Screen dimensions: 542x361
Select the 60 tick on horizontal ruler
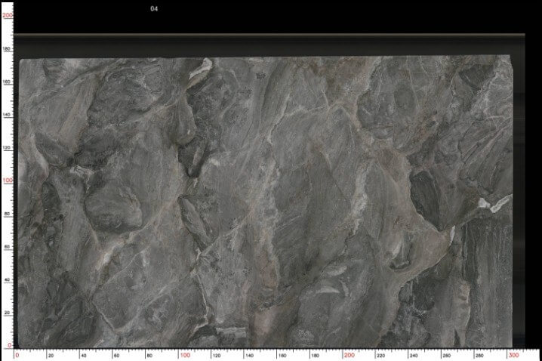point(116,356)
